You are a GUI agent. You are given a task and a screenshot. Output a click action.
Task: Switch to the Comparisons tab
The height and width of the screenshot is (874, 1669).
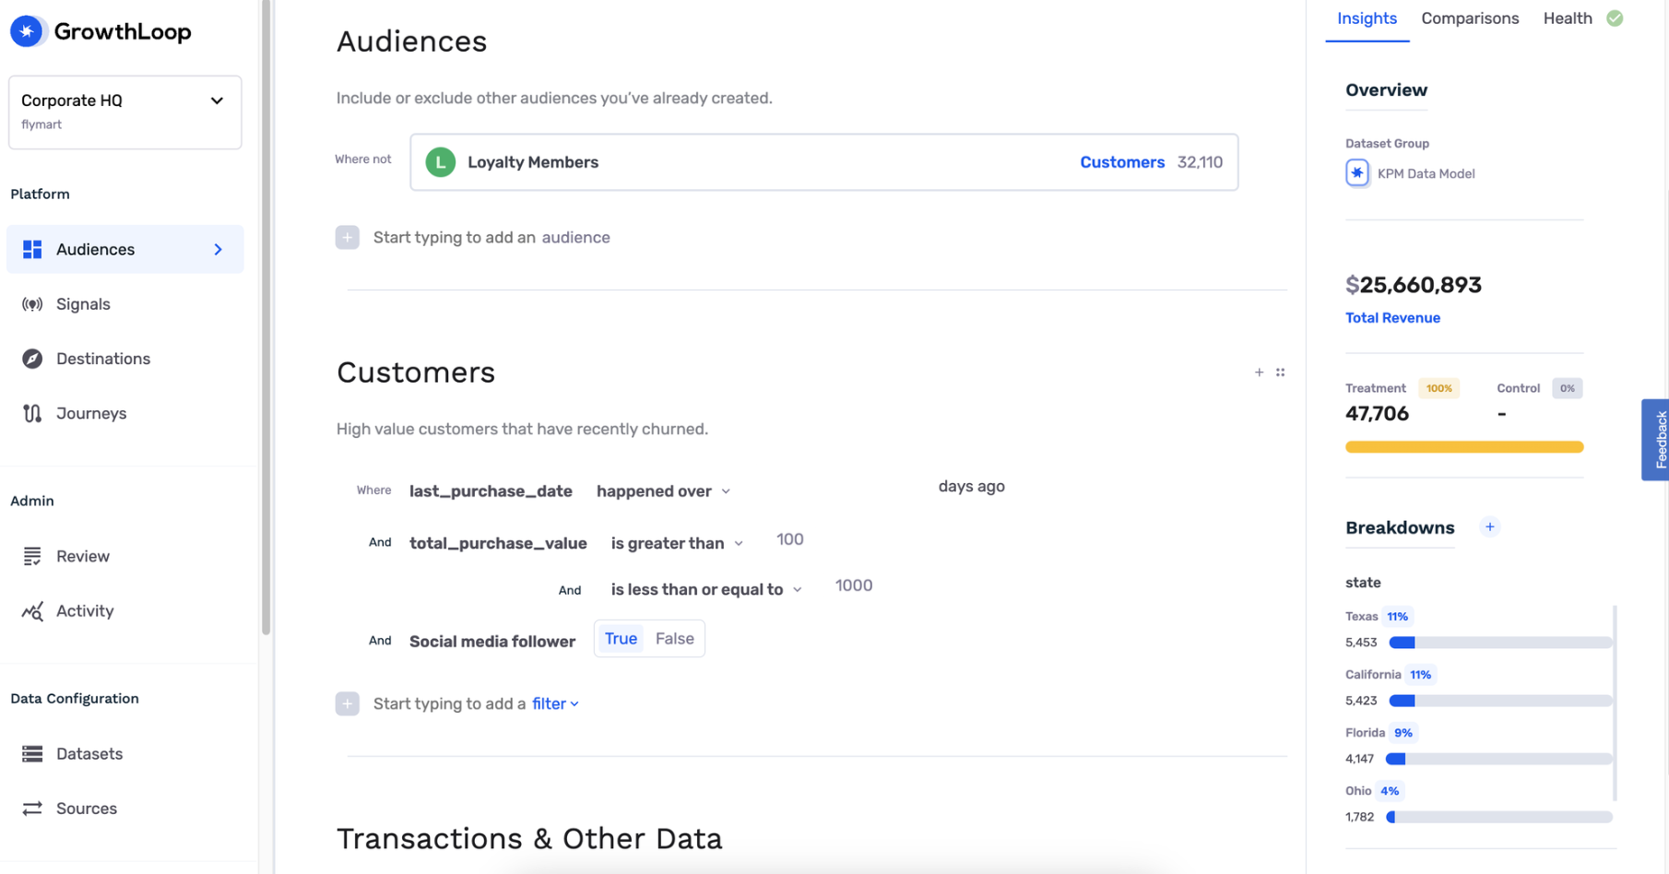pyautogui.click(x=1470, y=18)
